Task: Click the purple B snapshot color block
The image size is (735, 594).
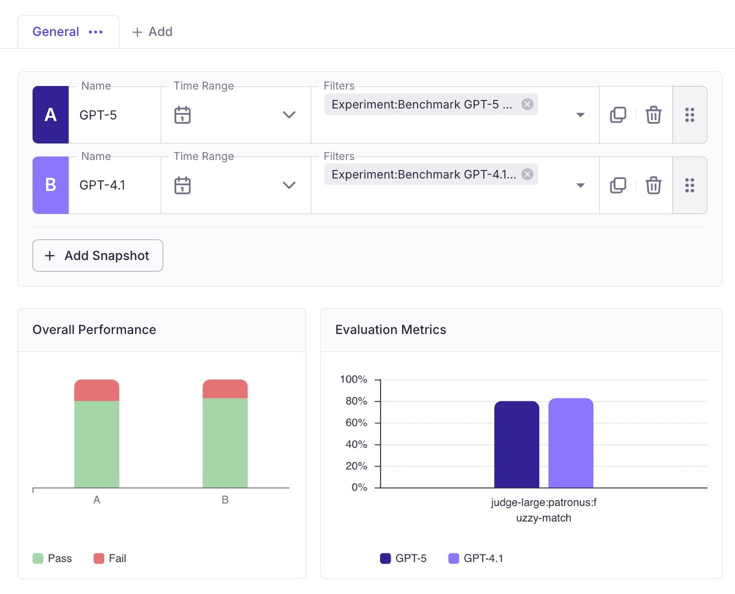Action: point(51,185)
